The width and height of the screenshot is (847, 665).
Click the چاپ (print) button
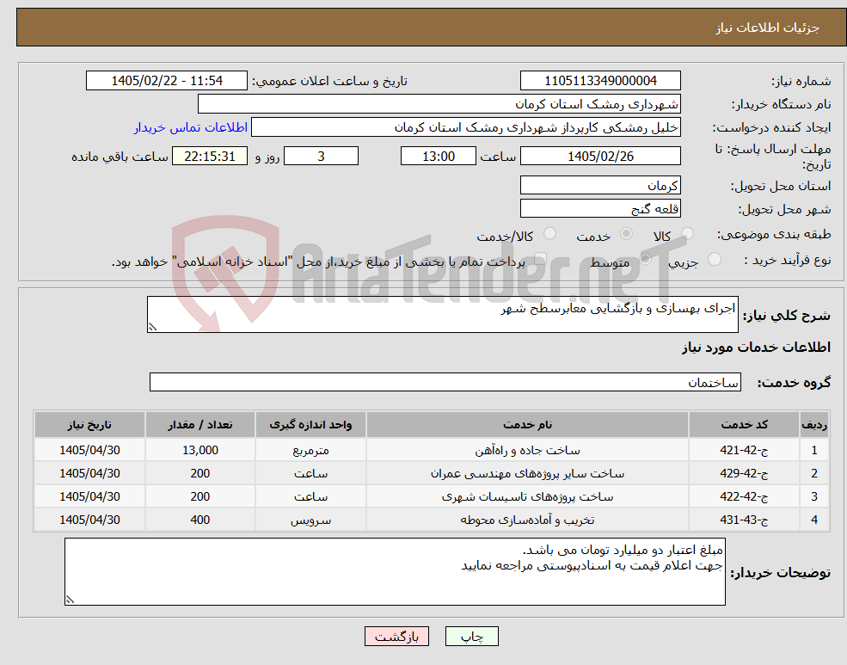point(471,637)
